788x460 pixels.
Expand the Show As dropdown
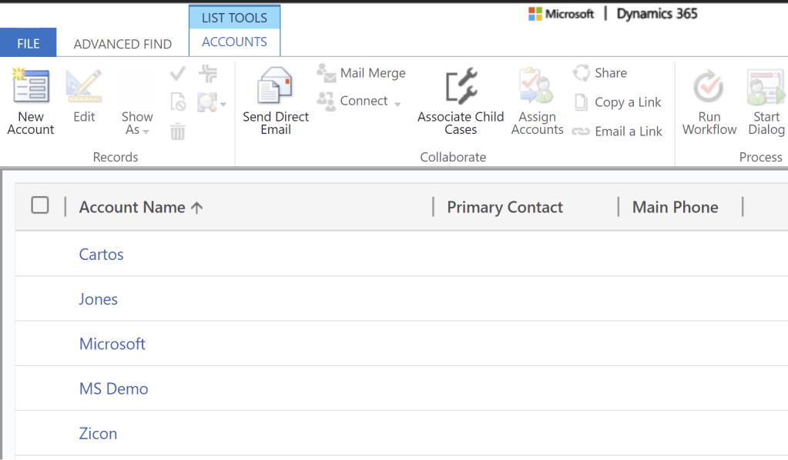click(137, 123)
